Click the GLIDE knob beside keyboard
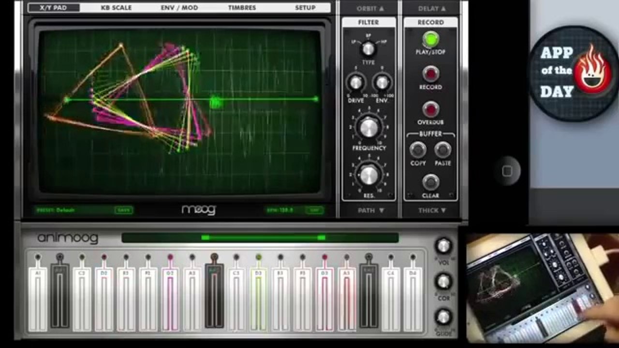 click(443, 317)
